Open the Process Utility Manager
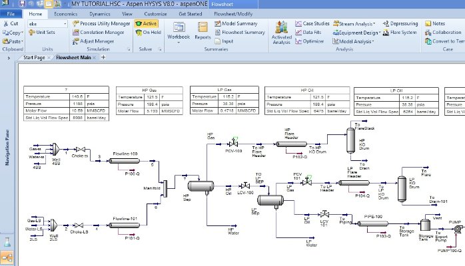This screenshot has height=266, width=465. point(101,23)
